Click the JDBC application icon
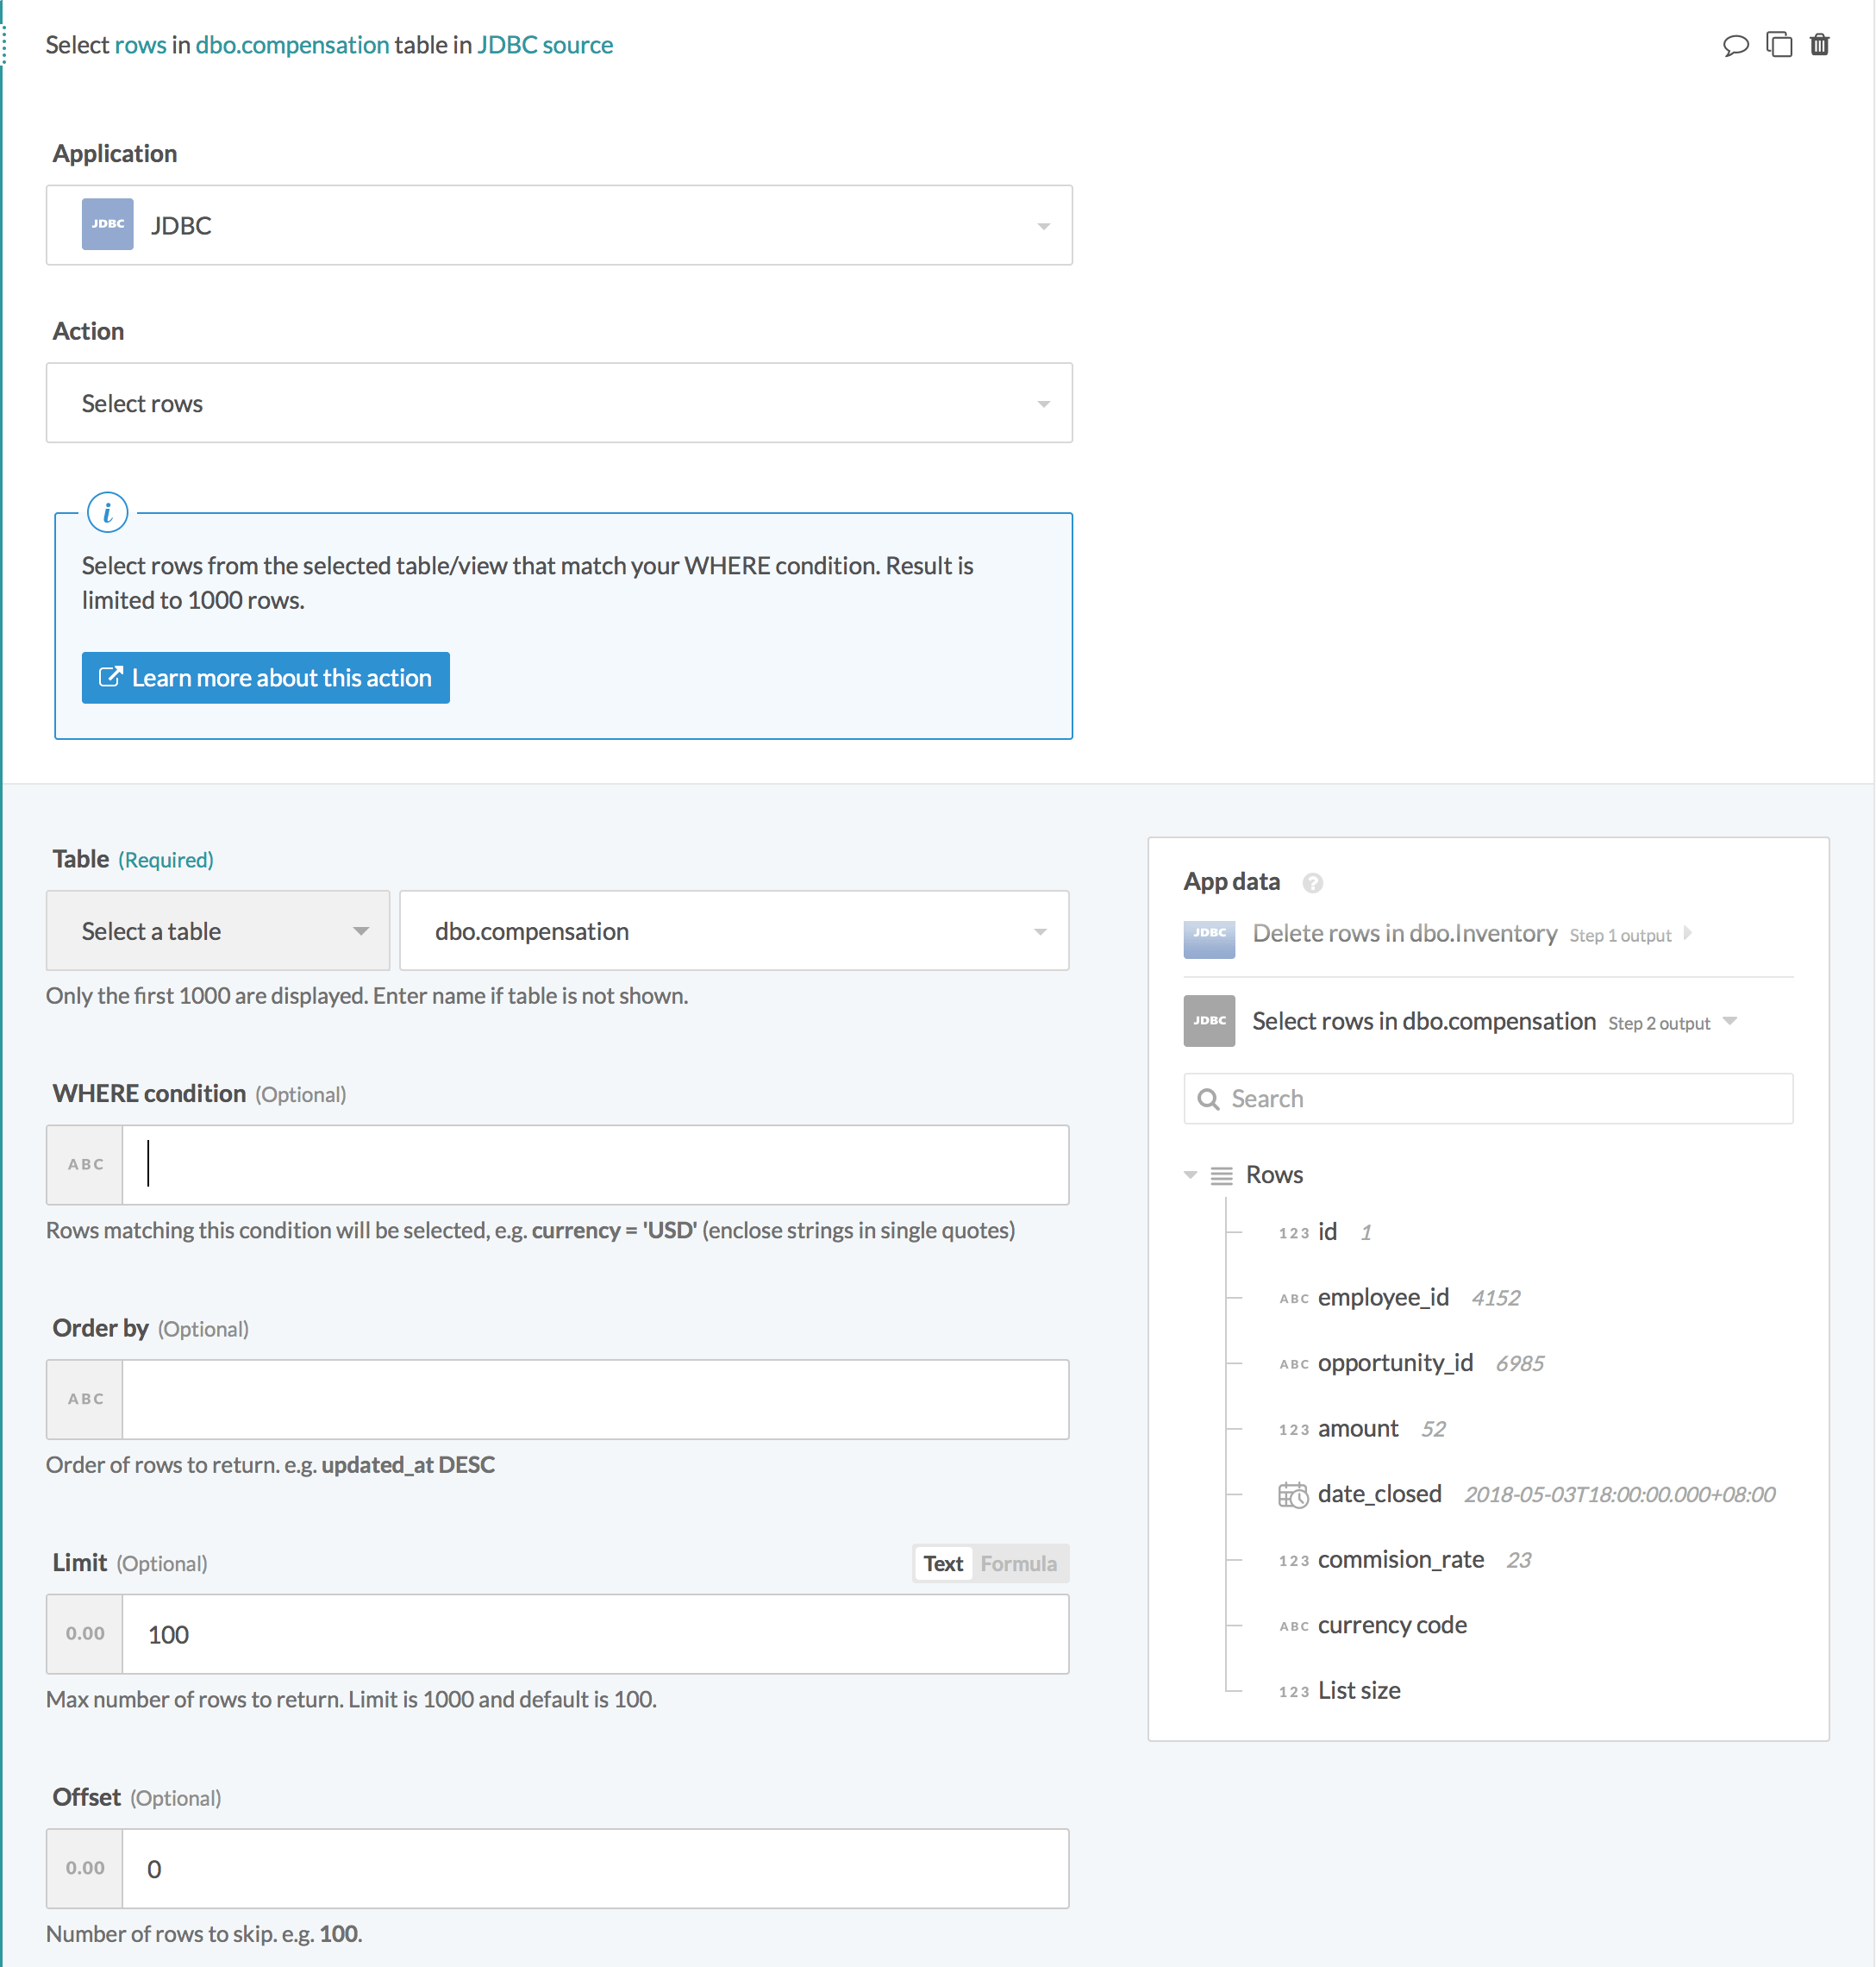The image size is (1876, 1967). 109,225
